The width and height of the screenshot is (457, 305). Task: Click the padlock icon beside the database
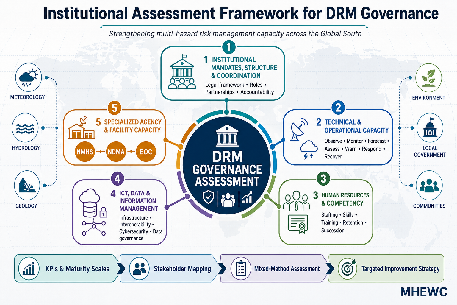[x=103, y=212]
